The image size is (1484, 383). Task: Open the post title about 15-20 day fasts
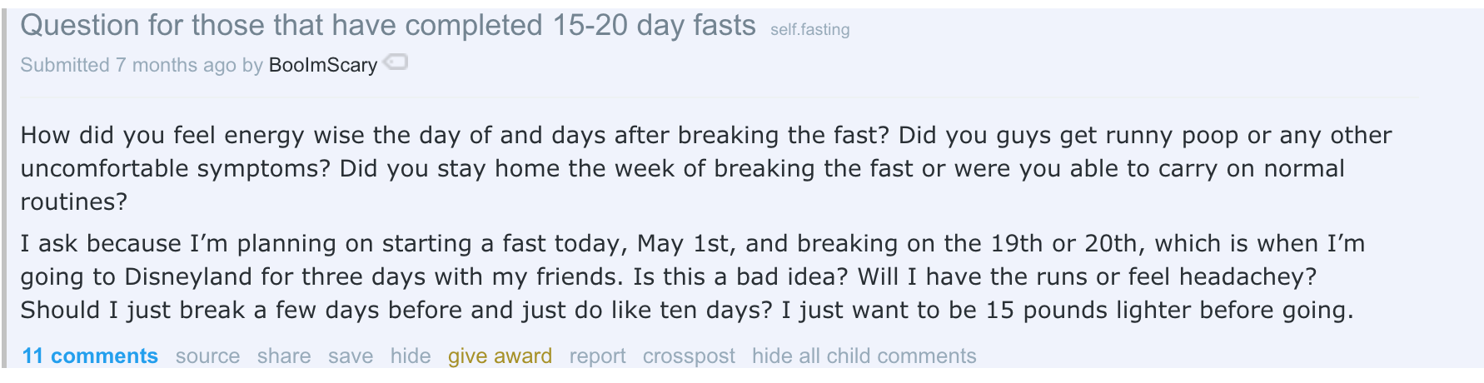pos(388,25)
